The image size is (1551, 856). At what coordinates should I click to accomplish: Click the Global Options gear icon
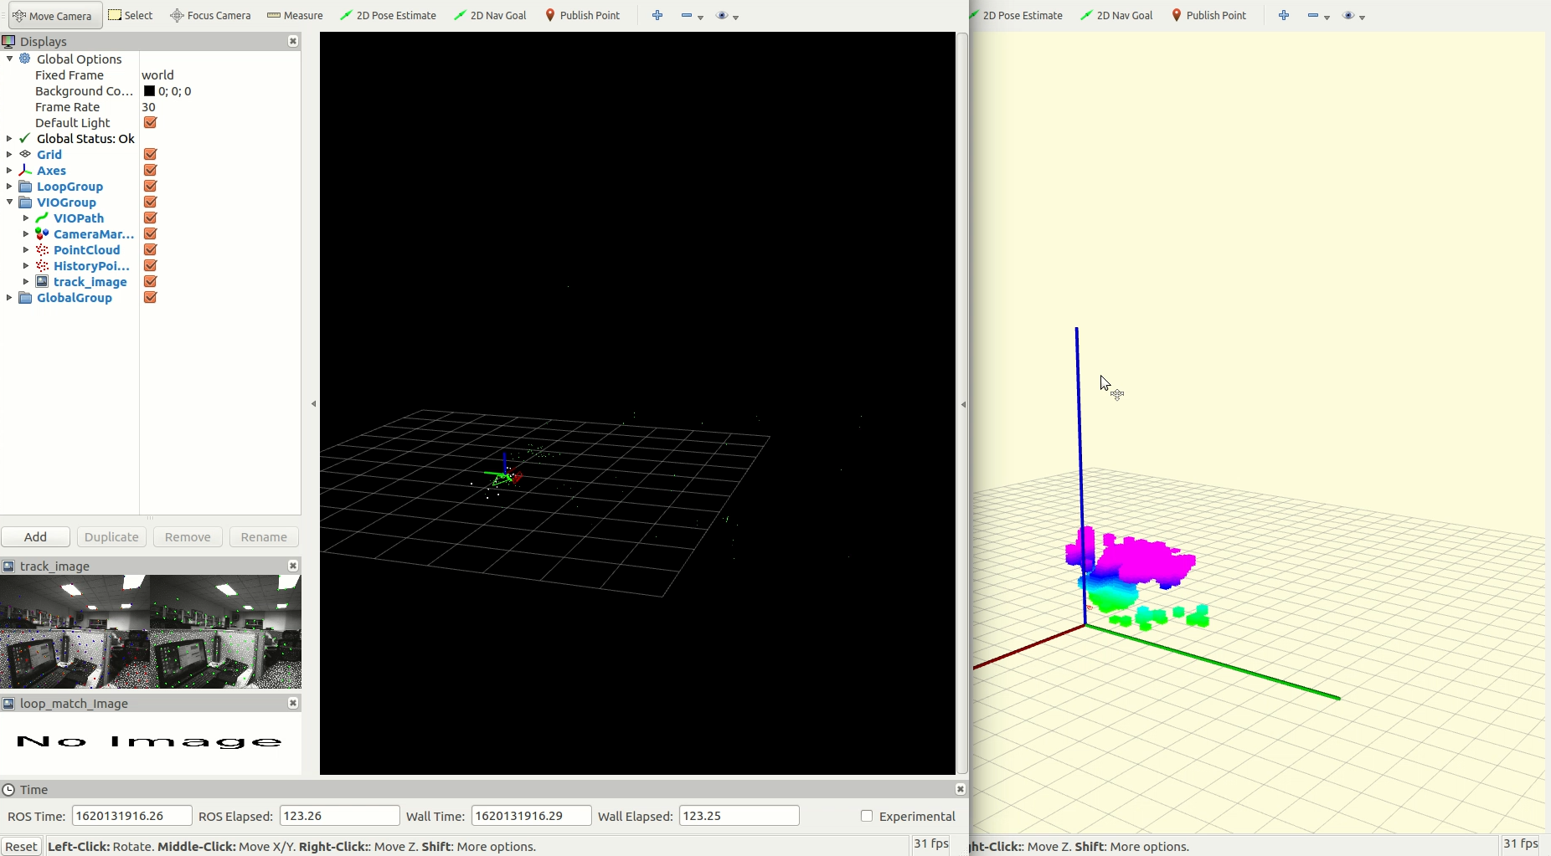click(x=25, y=59)
